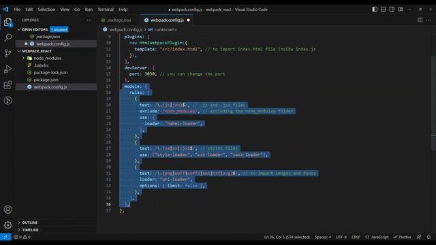Expand the node_modules folder

tap(23, 58)
